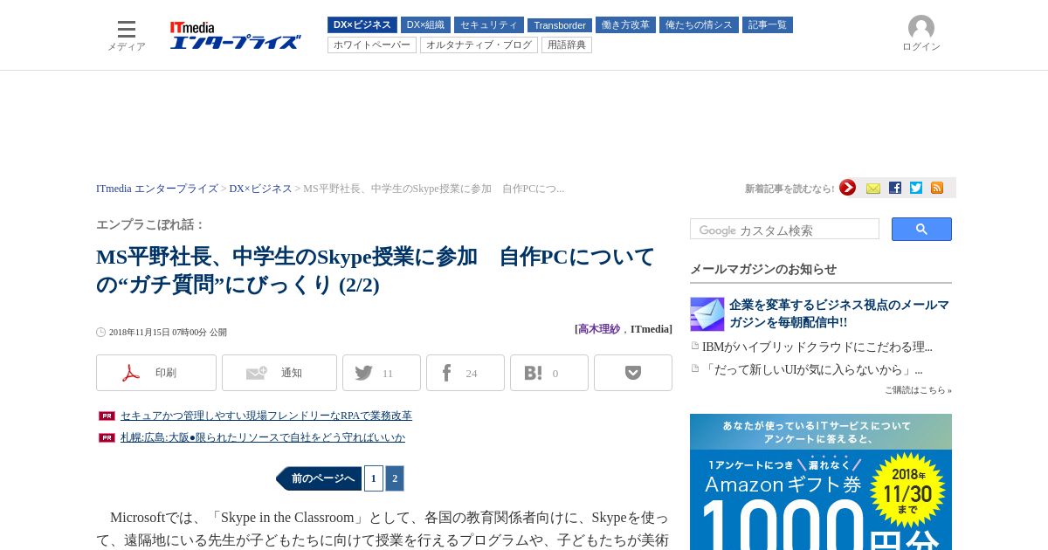
Task: Open the 俺たちの情シス nav tab
Action: (699, 25)
